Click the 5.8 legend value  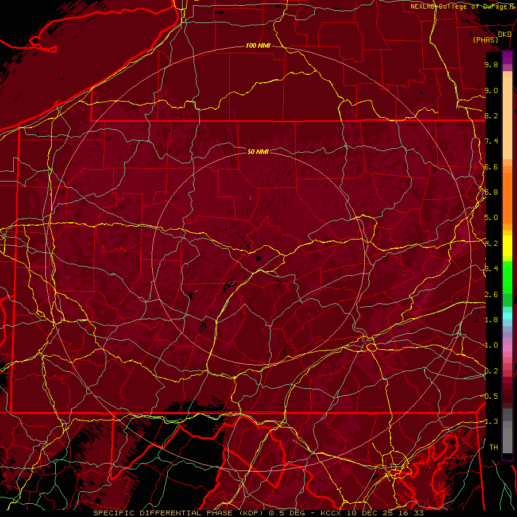pyautogui.click(x=491, y=192)
